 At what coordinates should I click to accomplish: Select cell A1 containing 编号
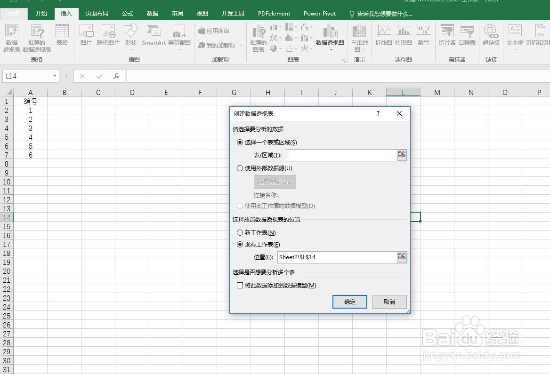(31, 101)
